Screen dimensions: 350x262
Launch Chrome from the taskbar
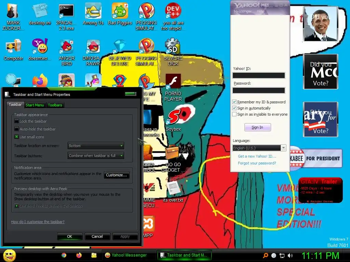[64, 255]
